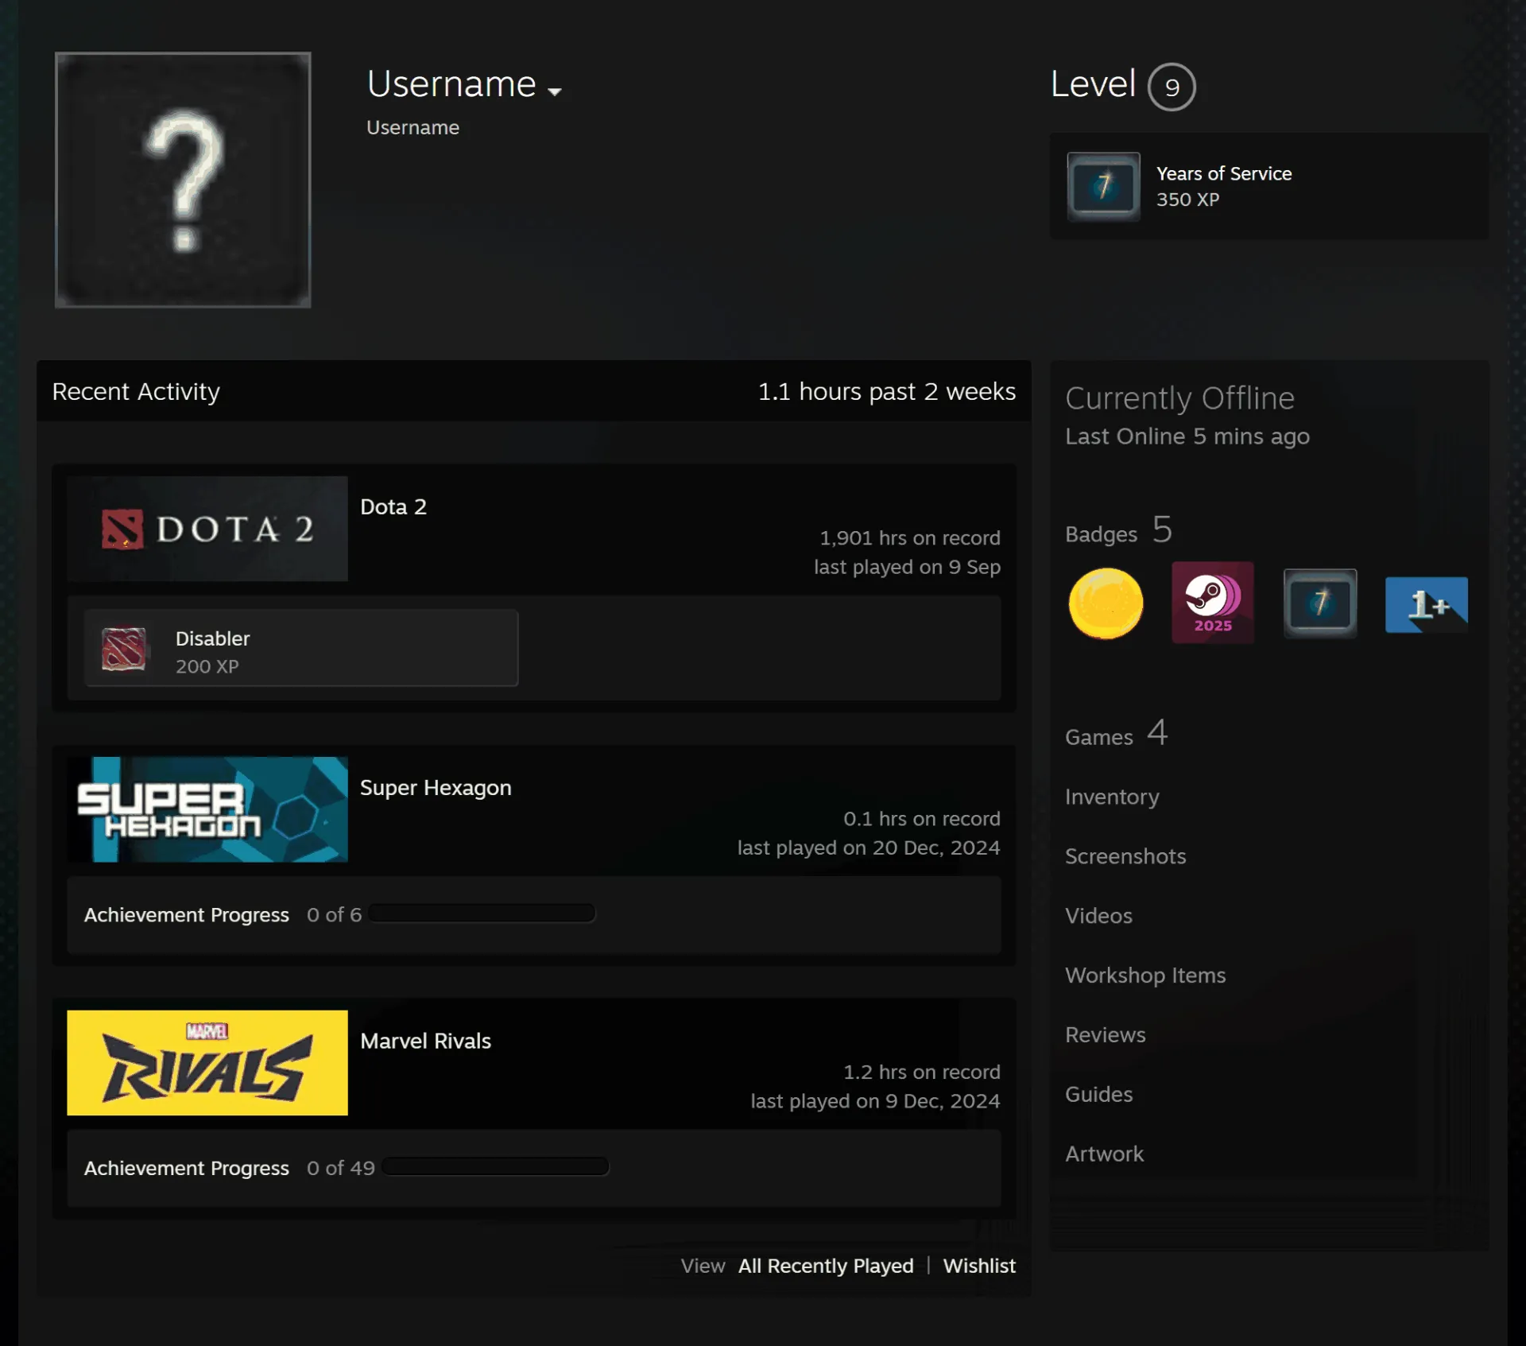Click the Dota 2 game title link
The height and width of the screenshot is (1346, 1526).
click(393, 506)
